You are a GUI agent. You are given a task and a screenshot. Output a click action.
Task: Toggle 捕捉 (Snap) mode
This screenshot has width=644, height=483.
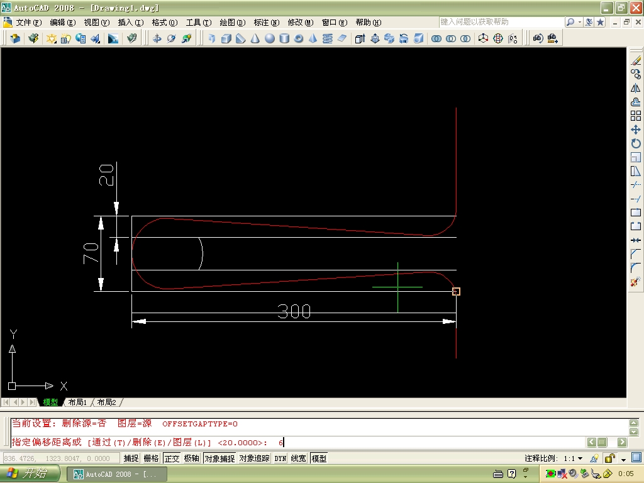click(131, 458)
